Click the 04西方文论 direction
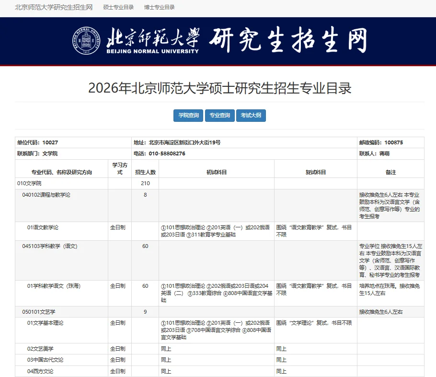 (x=40, y=371)
